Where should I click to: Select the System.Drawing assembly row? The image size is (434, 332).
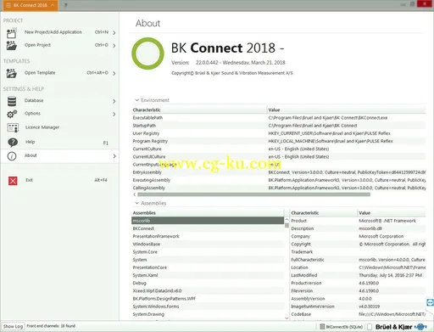click(x=208, y=314)
